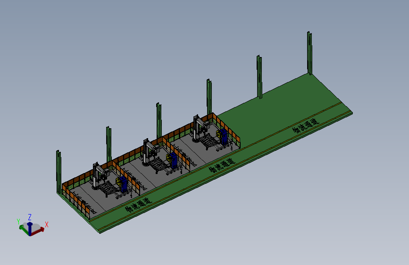This screenshot has height=265, width=409.
Task: Select the 物流通道 label nearest the axis triad
Action: point(138,205)
